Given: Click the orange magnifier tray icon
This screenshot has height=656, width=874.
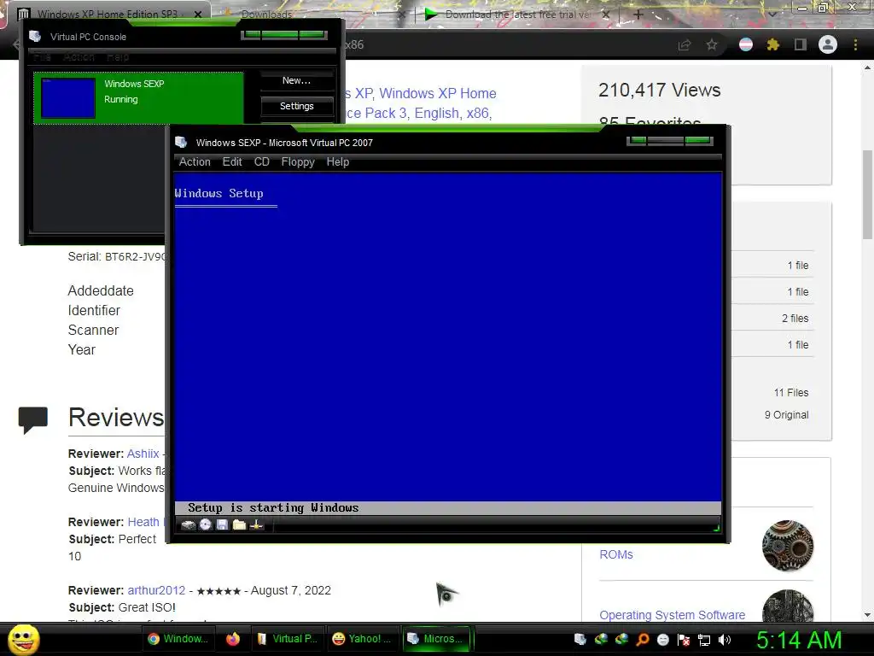Looking at the screenshot, I should [642, 639].
